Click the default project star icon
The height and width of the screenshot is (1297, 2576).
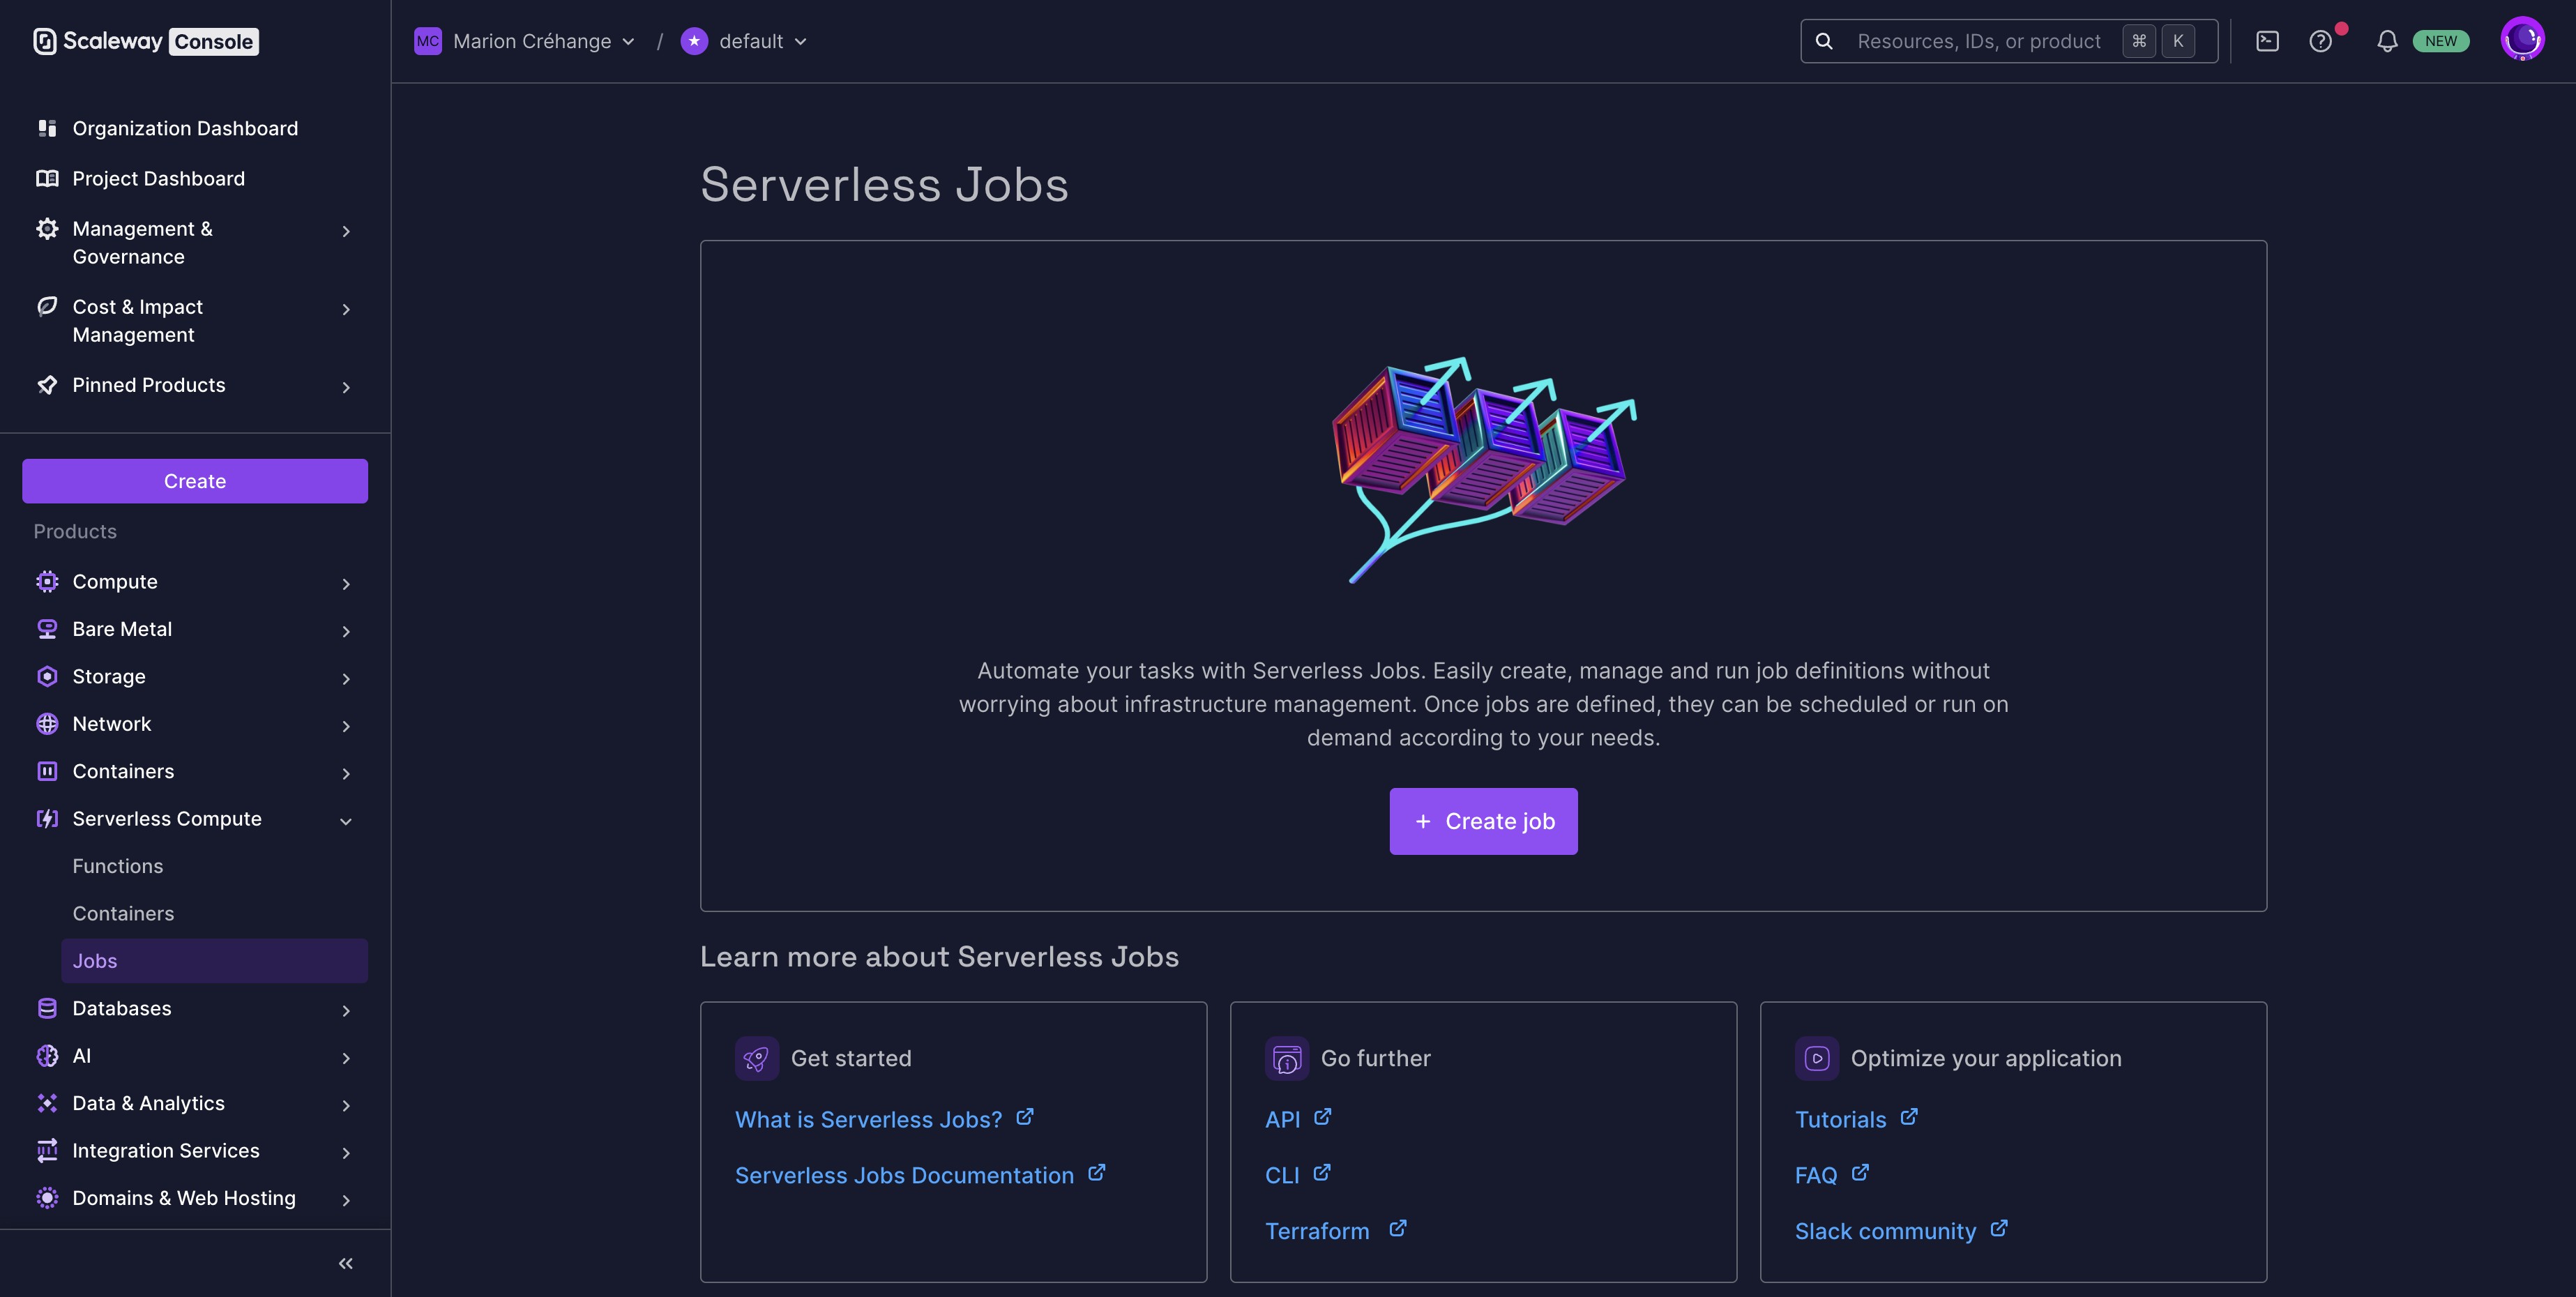pyautogui.click(x=694, y=41)
